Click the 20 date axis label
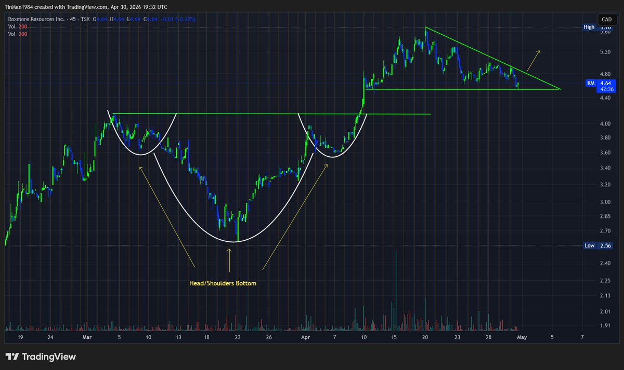 (x=425, y=337)
